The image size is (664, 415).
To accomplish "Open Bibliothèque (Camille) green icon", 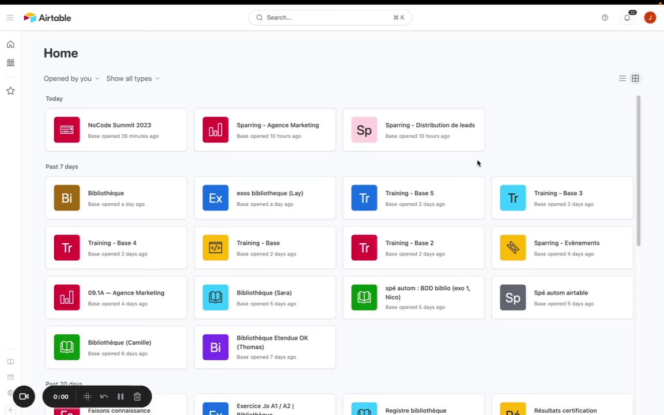I will [x=67, y=347].
